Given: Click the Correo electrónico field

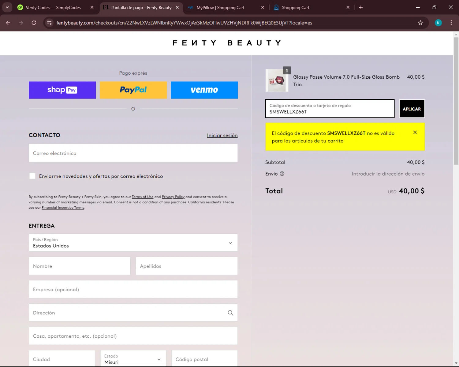Looking at the screenshot, I should pyautogui.click(x=133, y=153).
